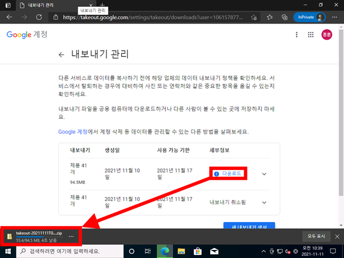Open a new tab with plus button

point(102,5)
